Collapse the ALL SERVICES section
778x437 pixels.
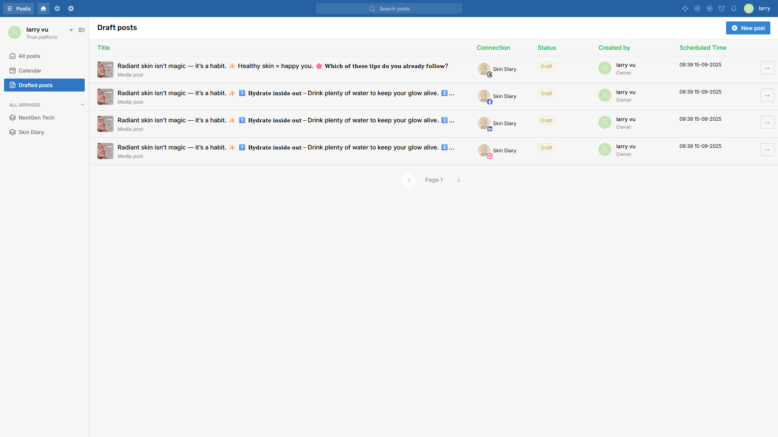click(x=82, y=105)
